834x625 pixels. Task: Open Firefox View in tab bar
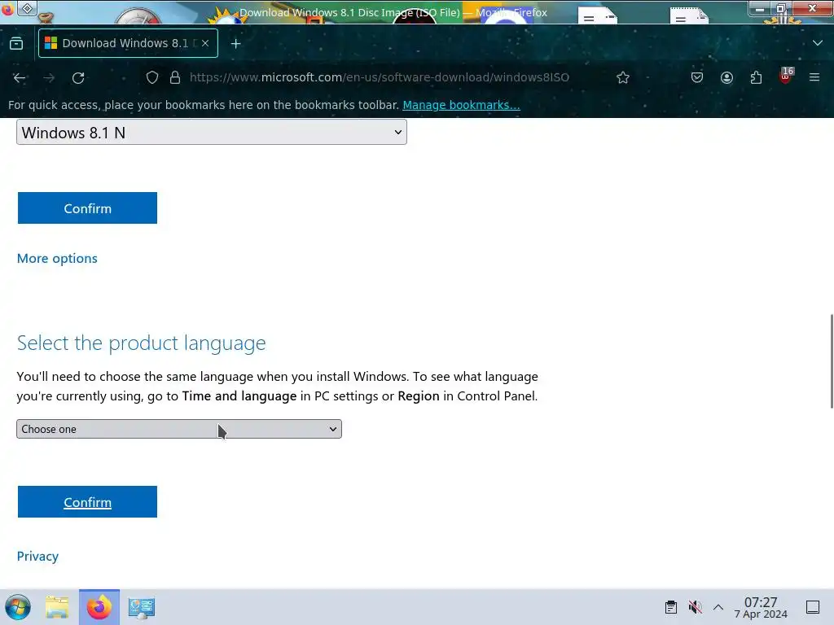pyautogui.click(x=16, y=44)
